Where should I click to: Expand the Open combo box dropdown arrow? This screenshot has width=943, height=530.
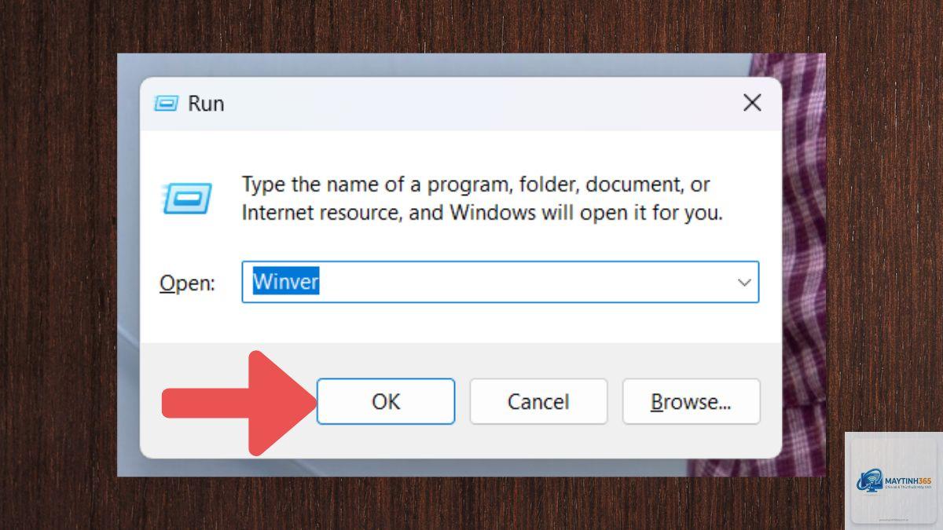[x=743, y=283]
